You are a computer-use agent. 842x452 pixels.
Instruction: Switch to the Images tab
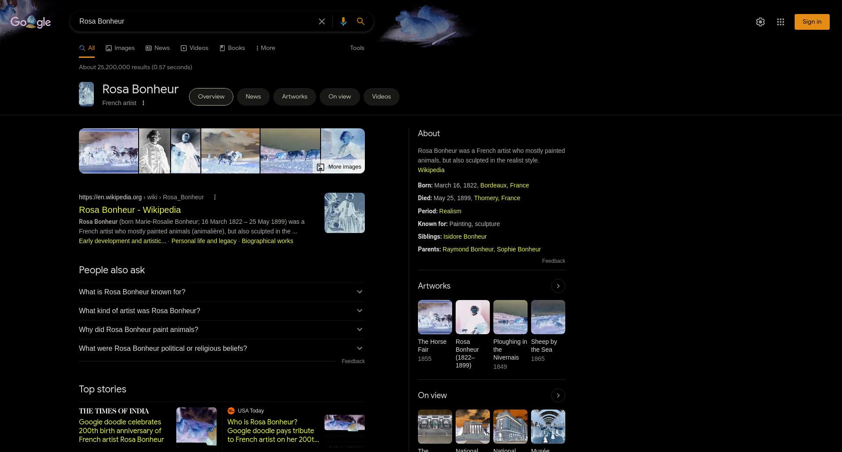click(x=120, y=48)
